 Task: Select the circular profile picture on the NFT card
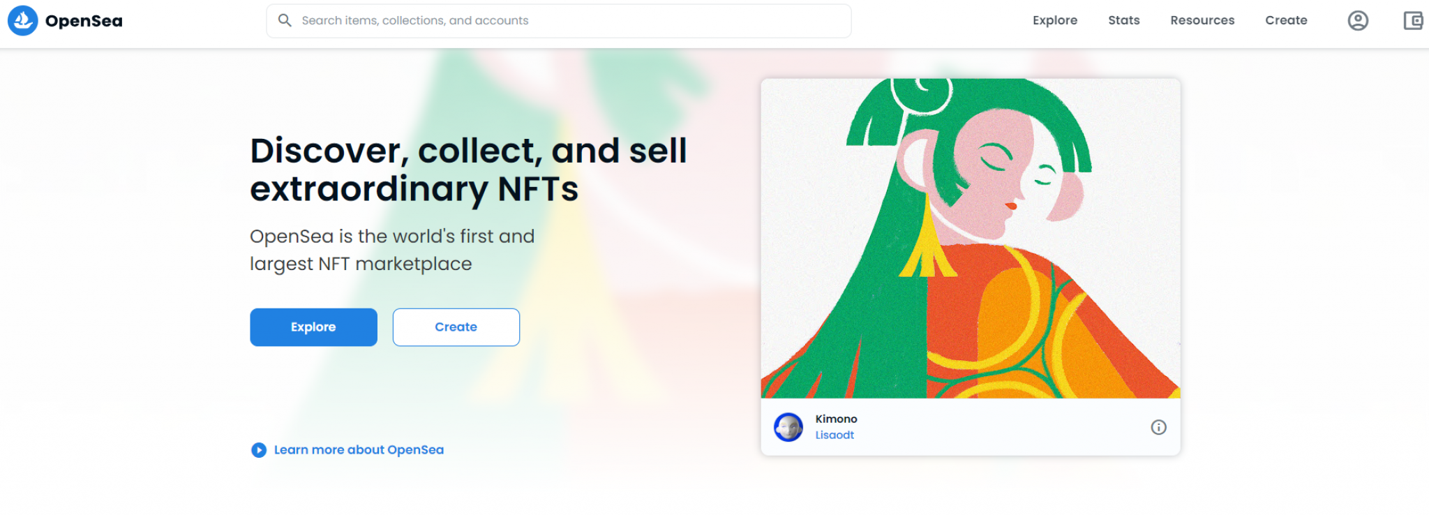point(788,426)
